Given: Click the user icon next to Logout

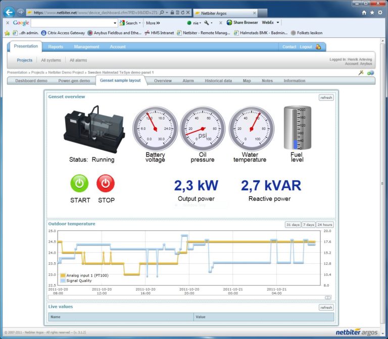Looking at the screenshot, I should click(318, 47).
